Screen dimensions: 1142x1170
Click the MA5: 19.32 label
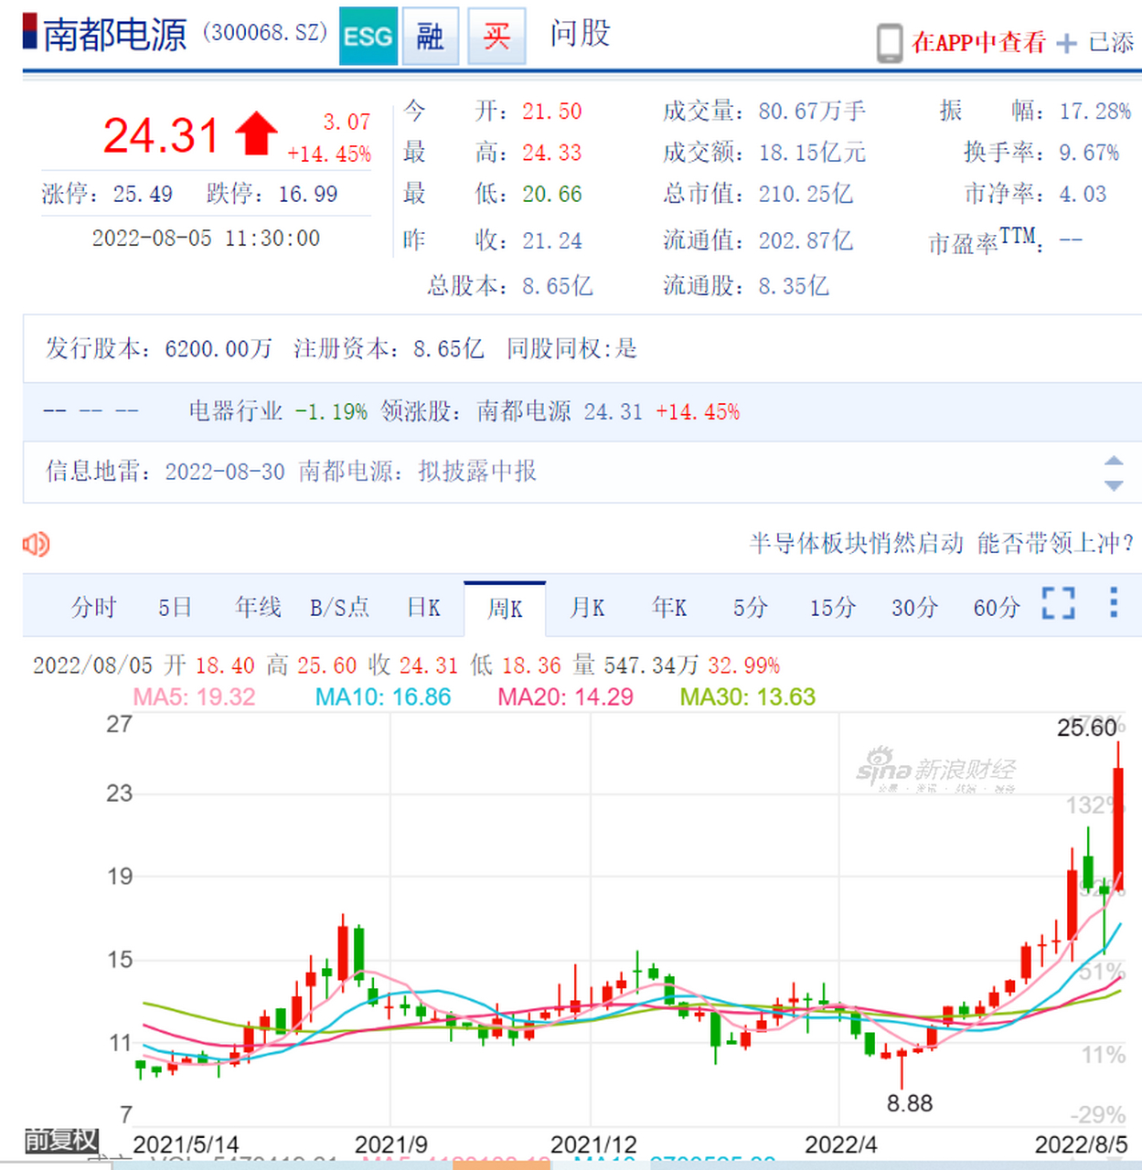point(195,697)
